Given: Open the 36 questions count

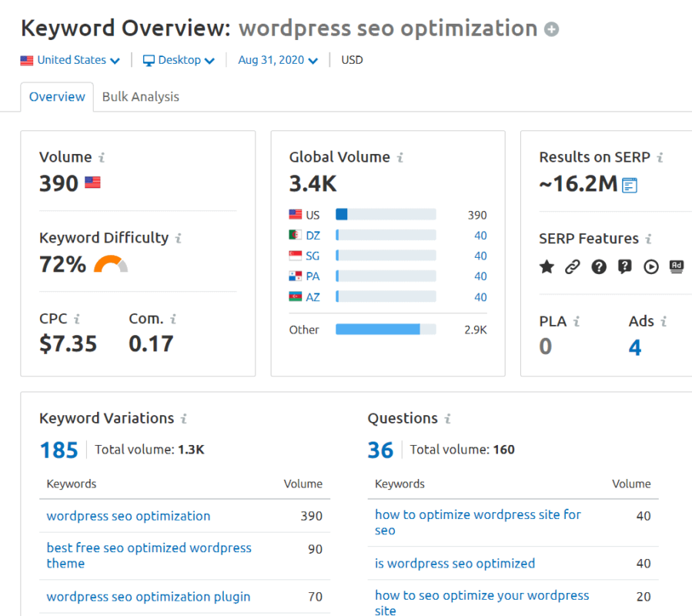Looking at the screenshot, I should click(x=380, y=450).
